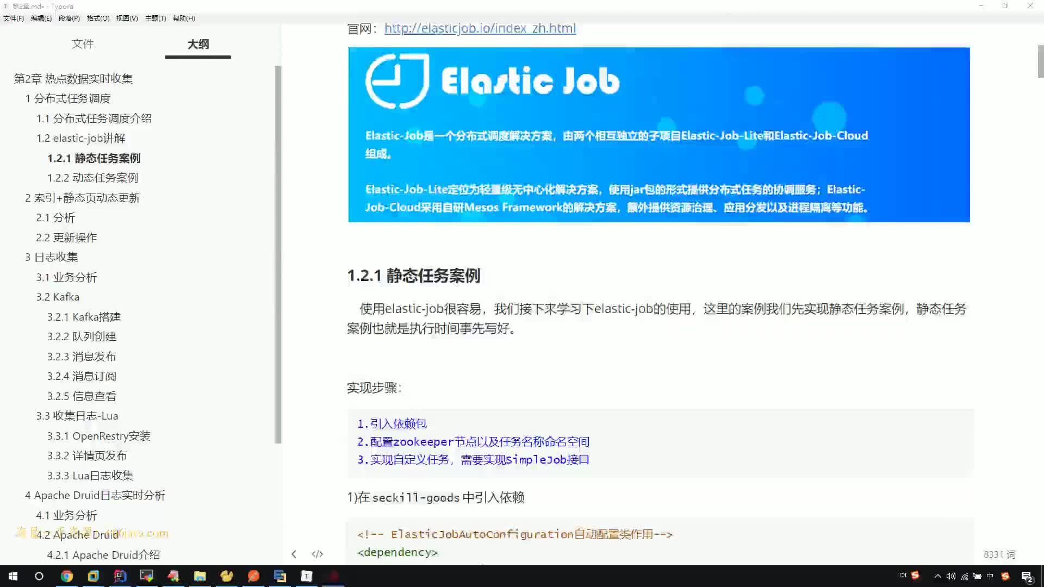
Task: Select outline item 1.2.1 静态任务案例
Action: click(x=94, y=158)
